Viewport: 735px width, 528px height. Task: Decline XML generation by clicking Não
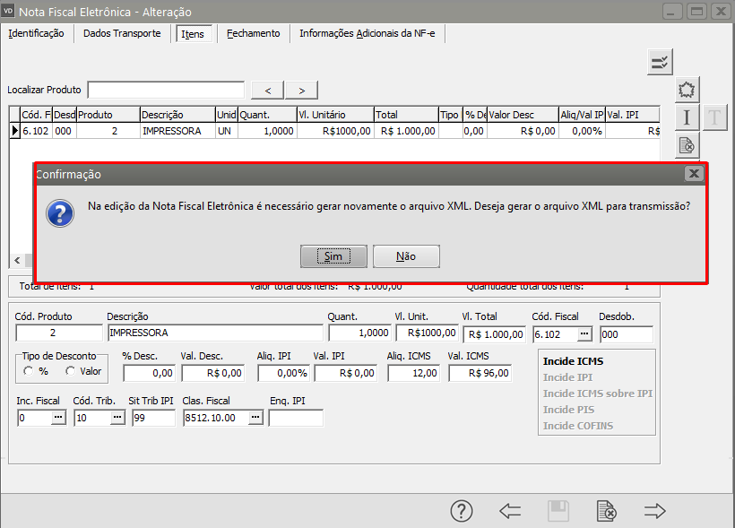tap(406, 256)
